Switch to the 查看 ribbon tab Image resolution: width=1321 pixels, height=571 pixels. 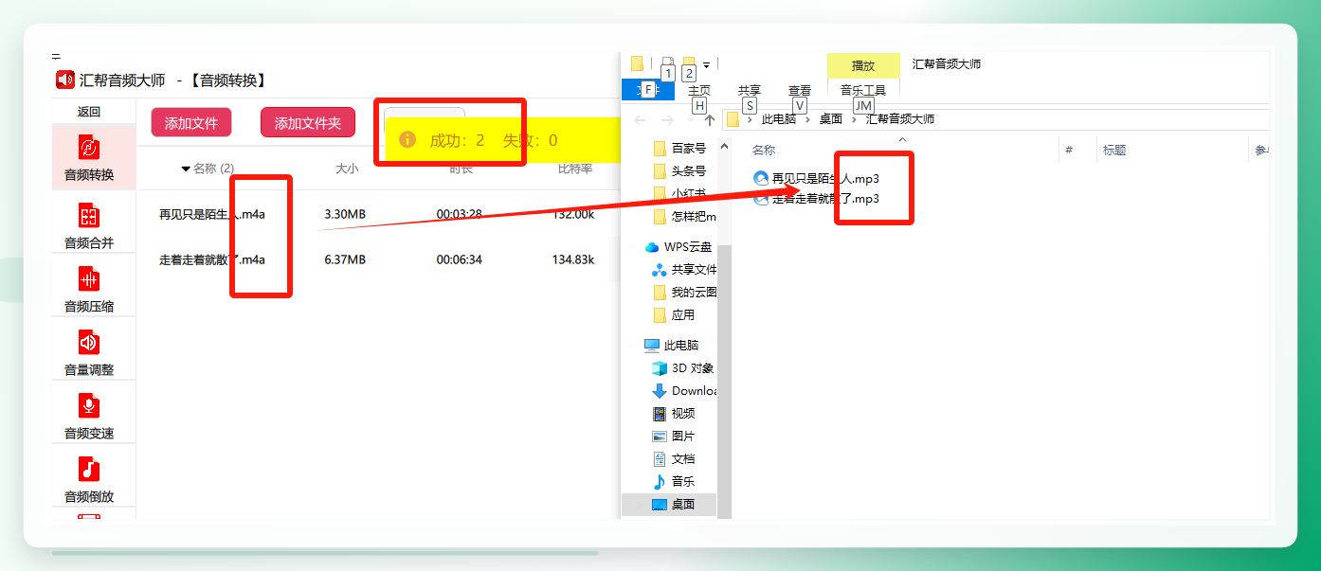(800, 91)
